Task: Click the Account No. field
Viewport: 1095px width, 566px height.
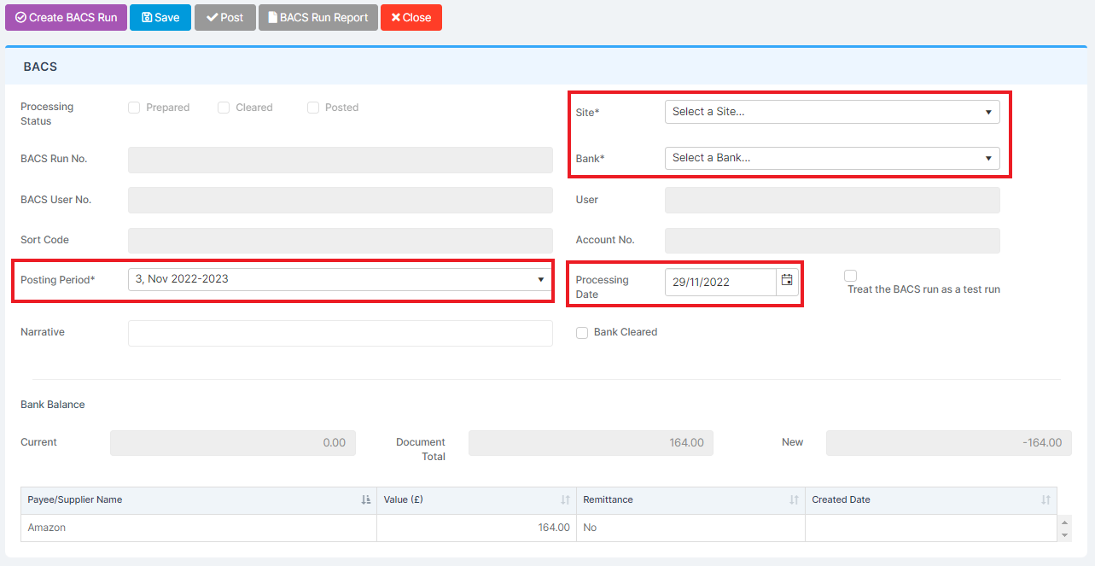Action: pyautogui.click(x=832, y=240)
